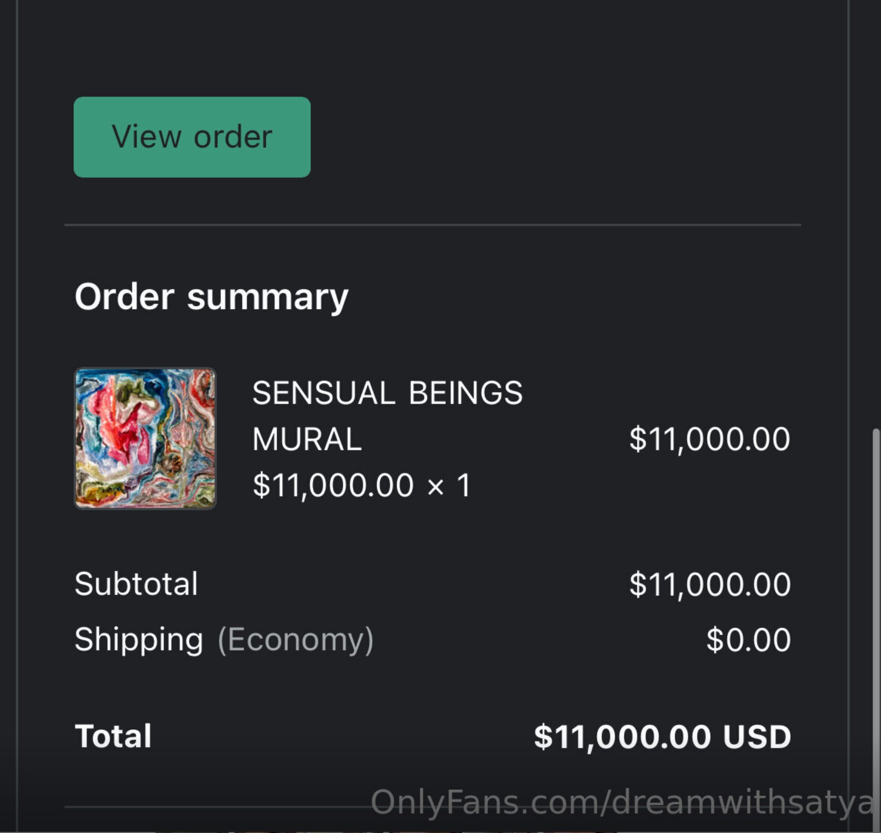Click the divider line above Order summary
Viewport: 881px width, 833px height.
(432, 225)
